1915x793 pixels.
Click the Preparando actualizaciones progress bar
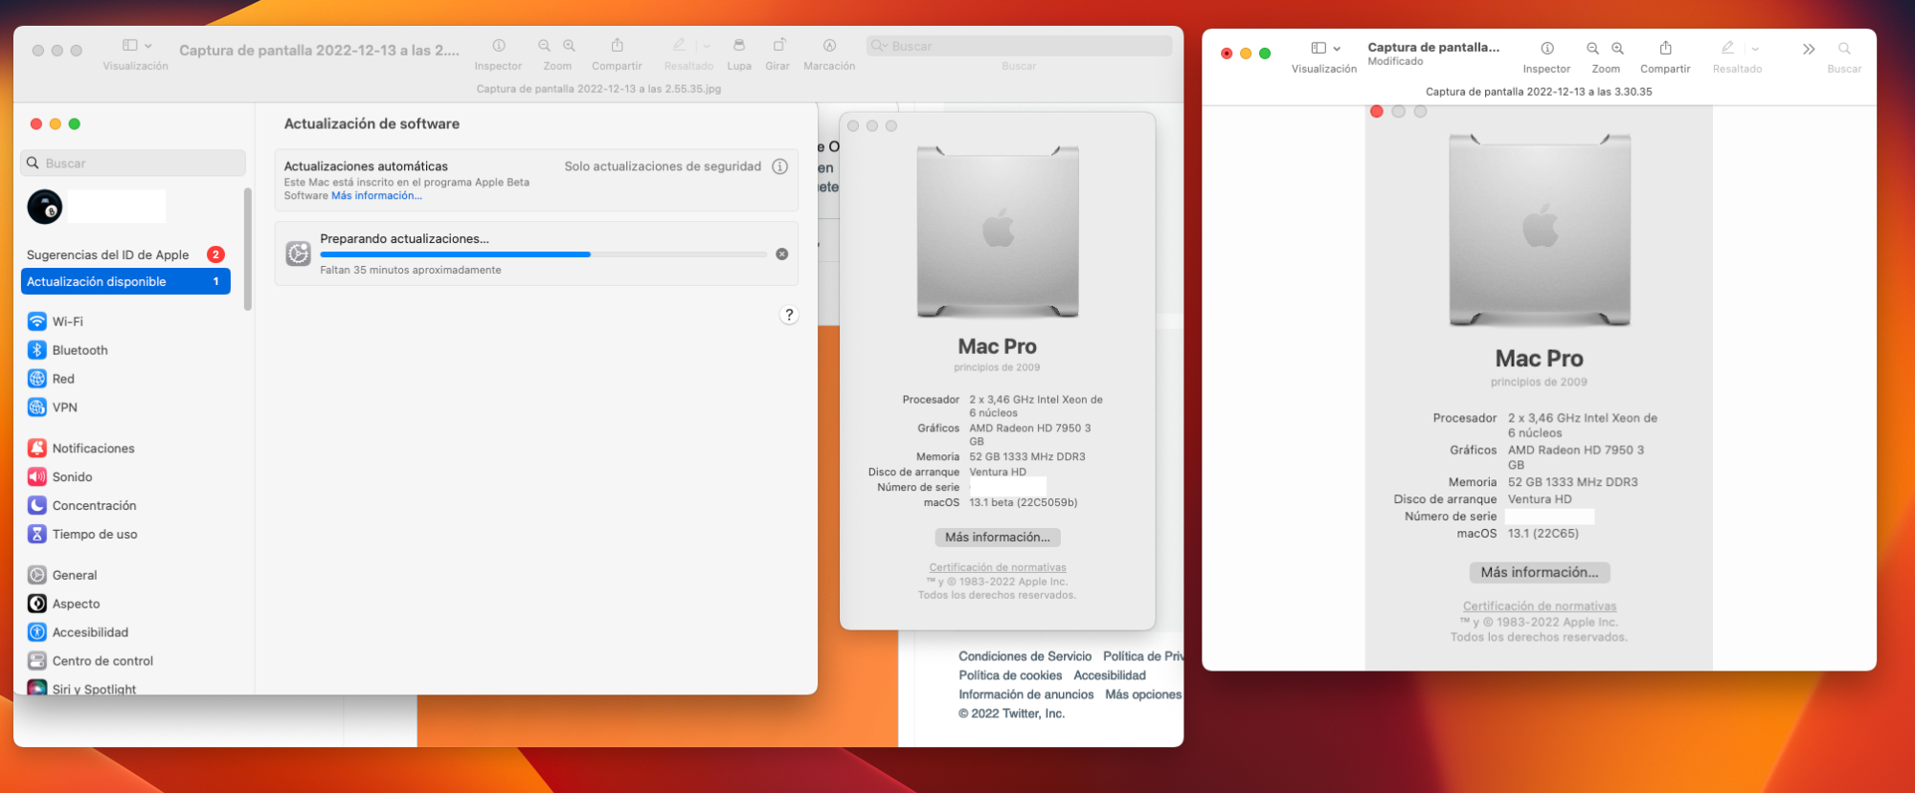point(543,254)
